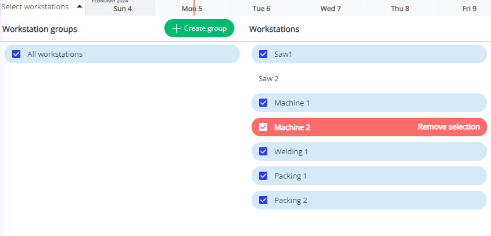Screen dimensions: 491x236
Task: Uncheck the Welding 1 checkbox
Action: 263,151
